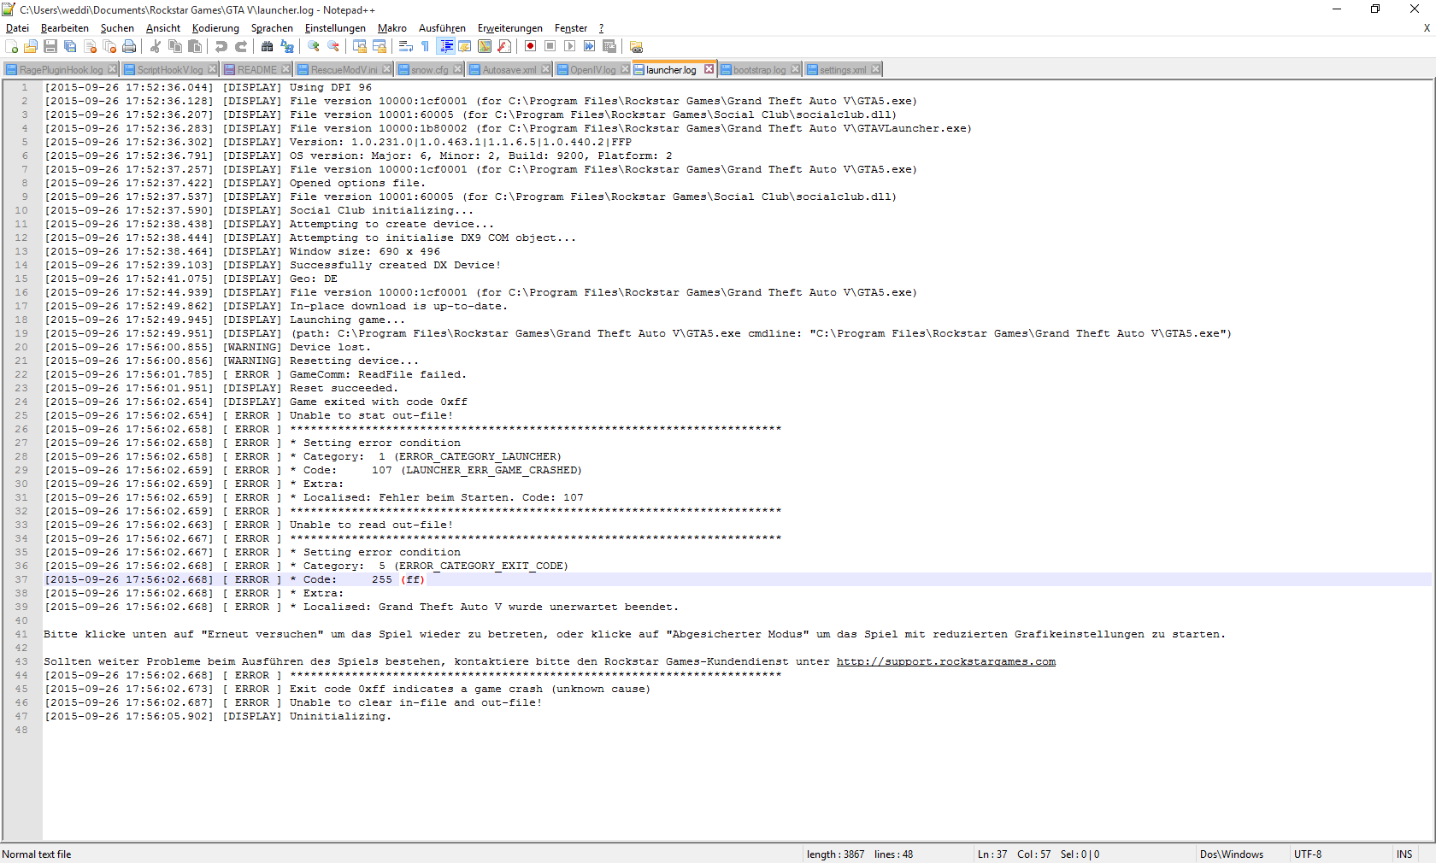Open the Bearbeiten menu

point(65,28)
